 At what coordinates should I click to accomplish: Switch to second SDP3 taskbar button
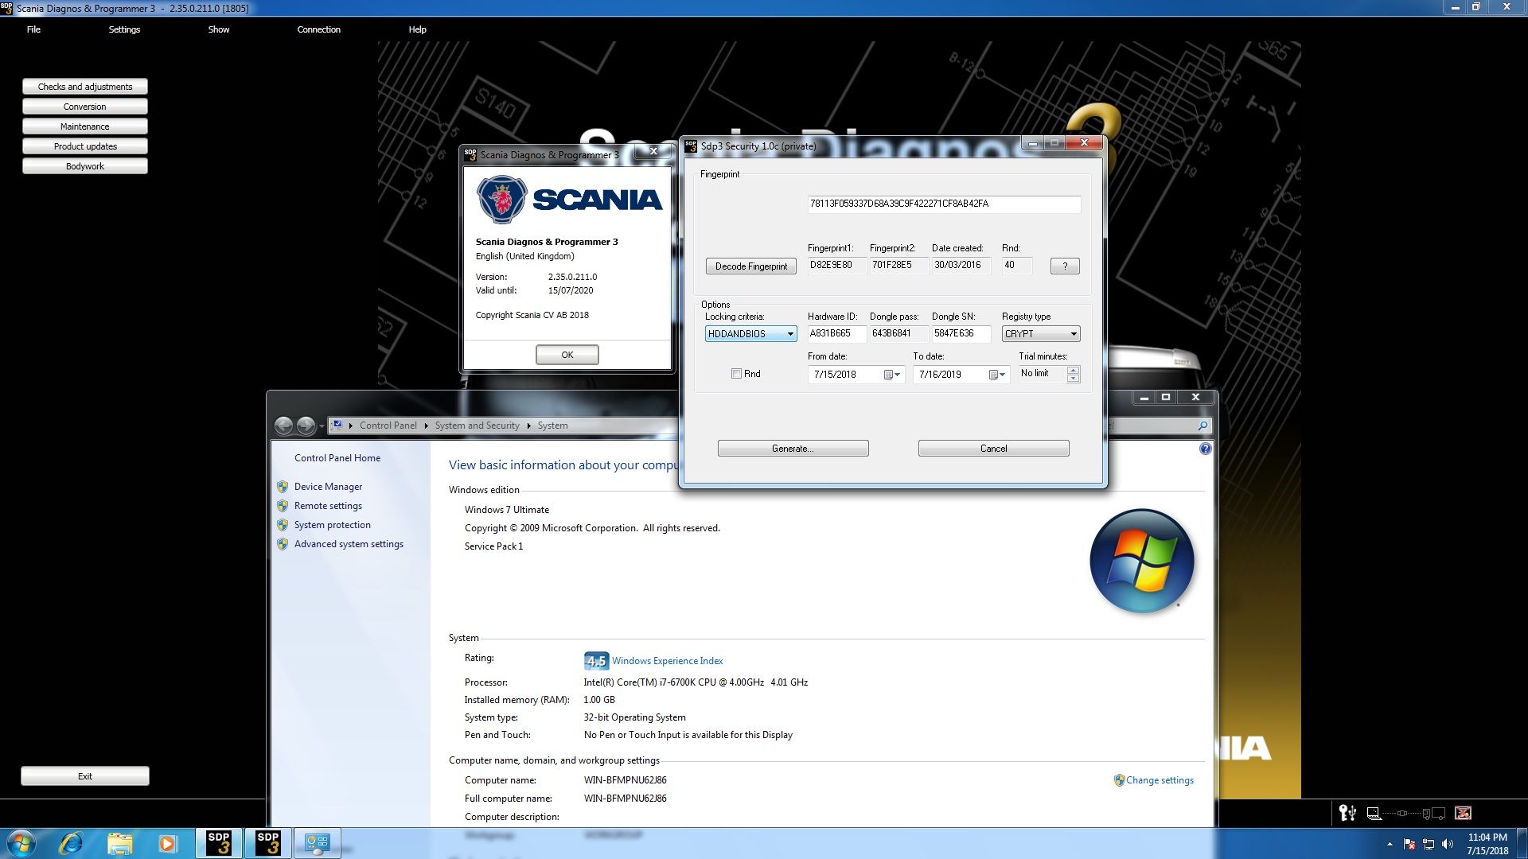click(268, 843)
